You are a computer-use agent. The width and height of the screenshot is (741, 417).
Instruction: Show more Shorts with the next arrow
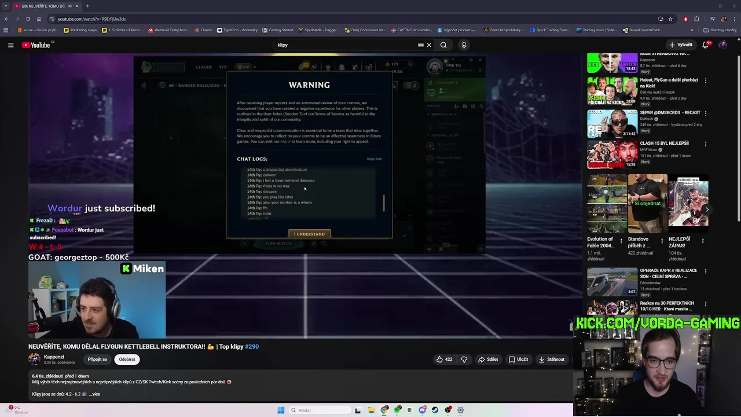(707, 210)
